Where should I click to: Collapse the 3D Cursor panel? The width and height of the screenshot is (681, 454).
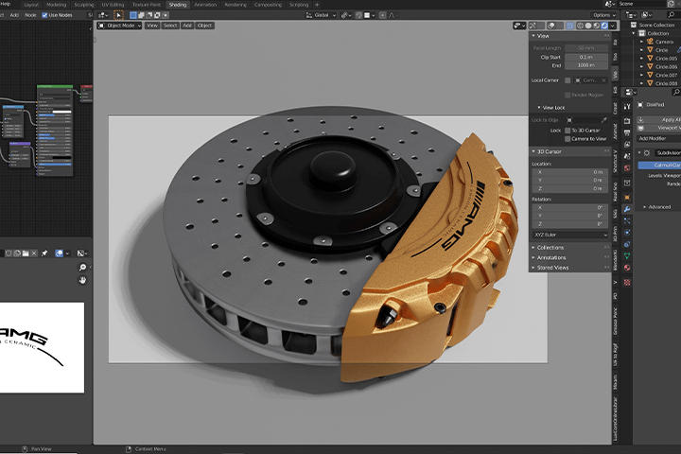533,151
